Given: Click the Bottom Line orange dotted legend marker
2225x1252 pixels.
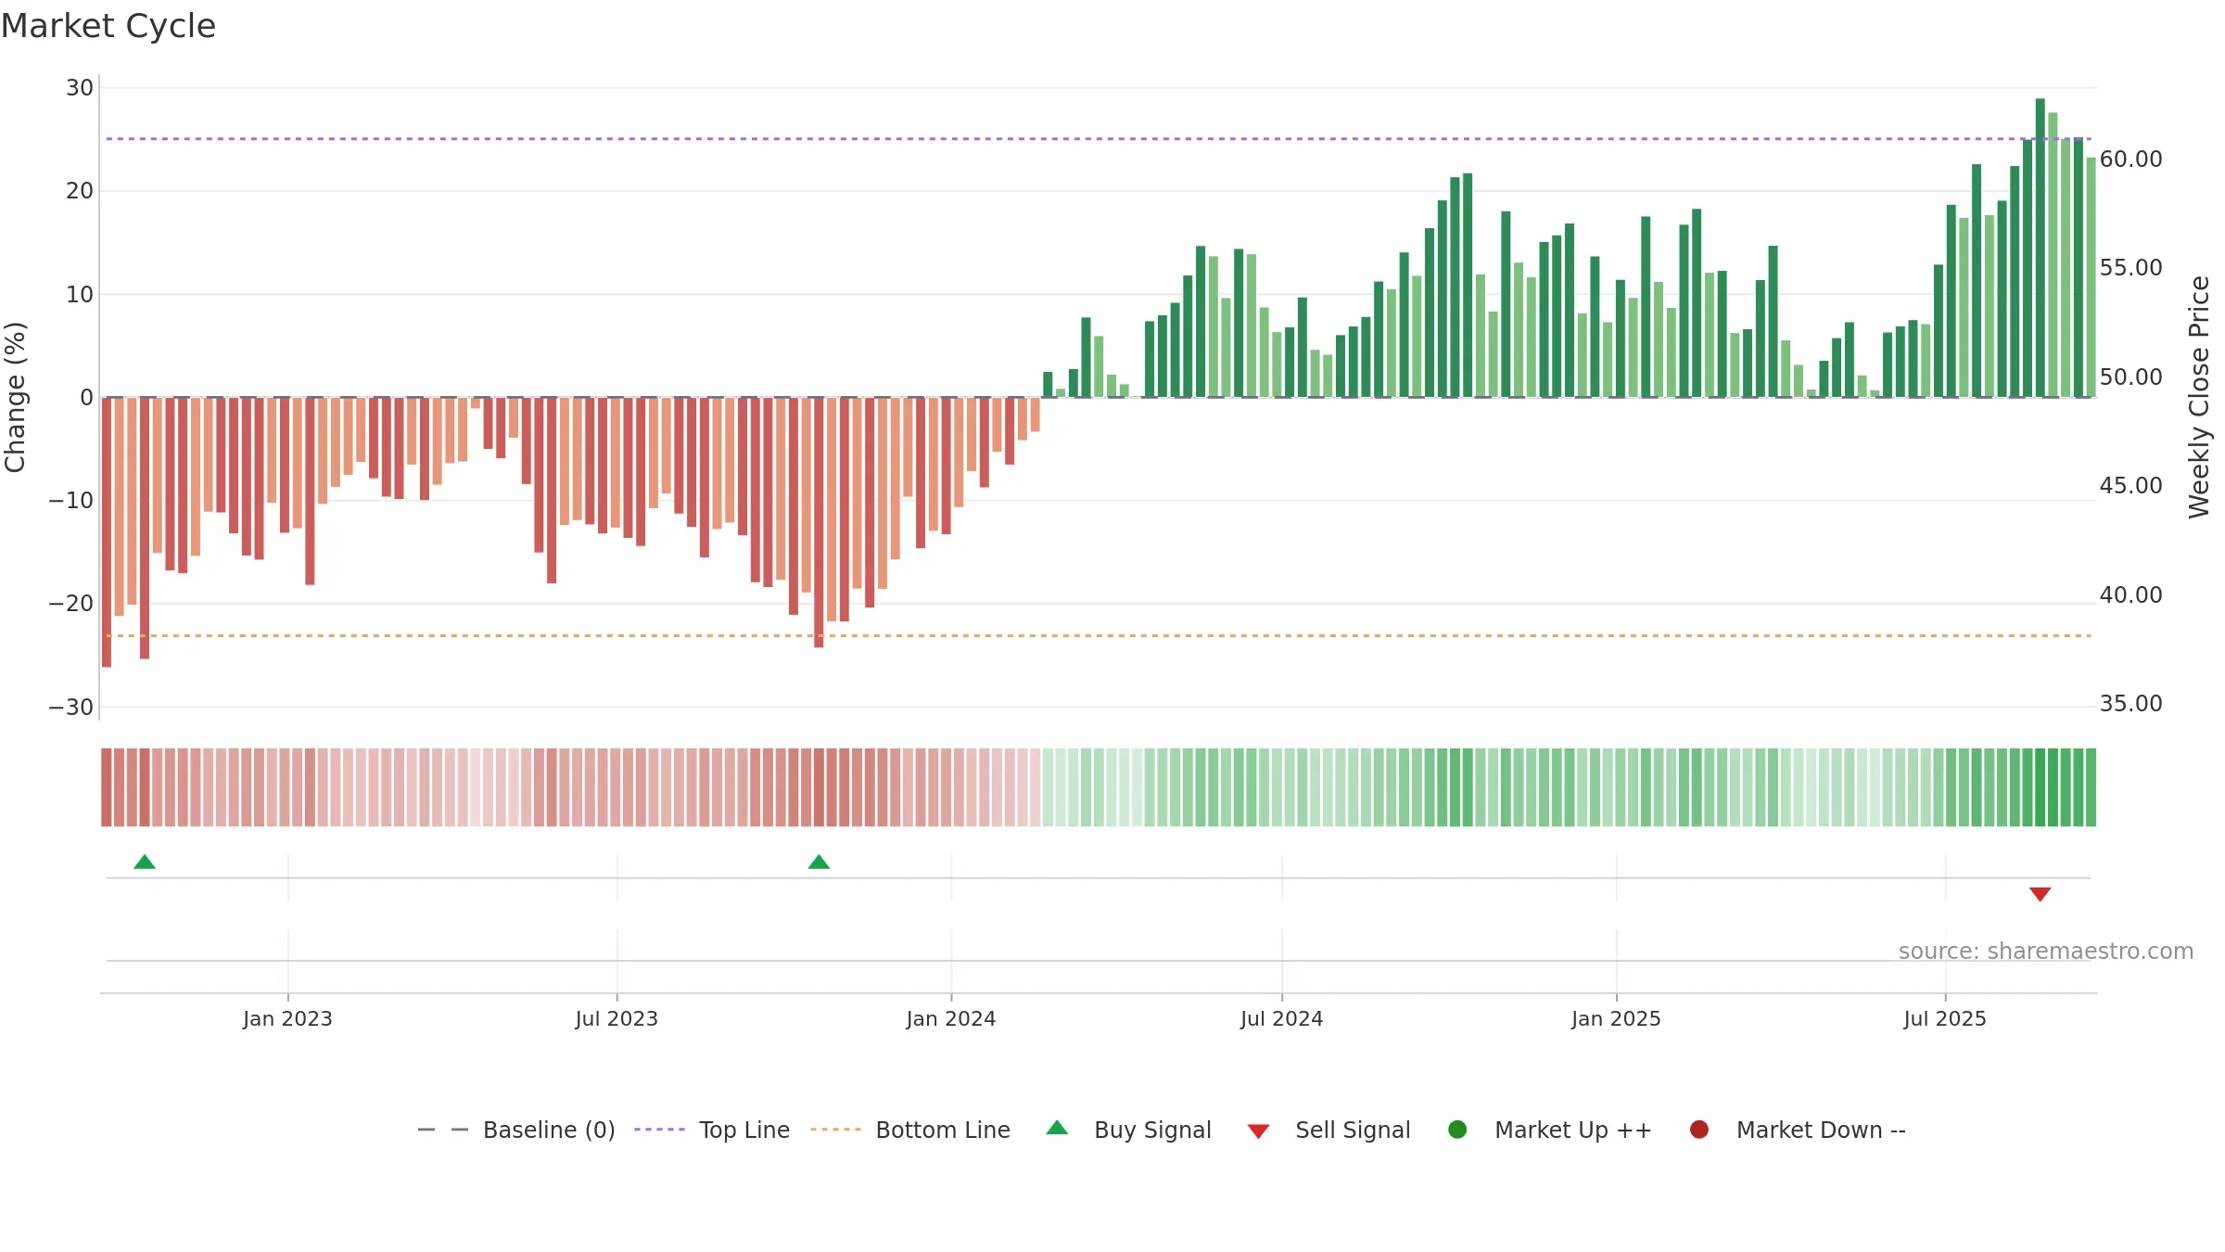Looking at the screenshot, I should click(835, 1130).
